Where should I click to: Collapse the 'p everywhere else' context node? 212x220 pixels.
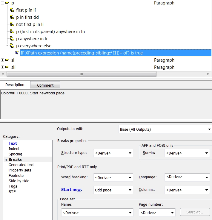(x=7, y=46)
